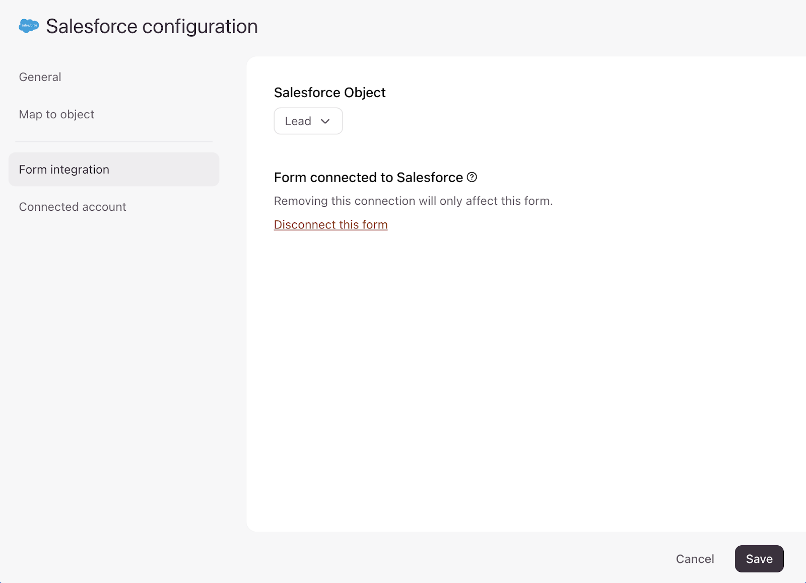Viewport: 806px width, 583px height.
Task: Click the Salesforce configuration page title
Action: coord(152,26)
